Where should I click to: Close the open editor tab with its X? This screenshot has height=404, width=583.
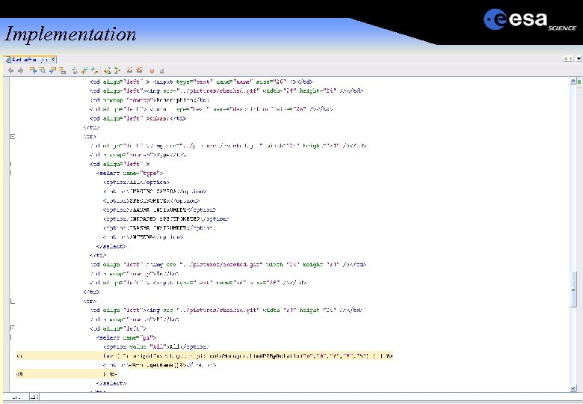click(x=53, y=60)
